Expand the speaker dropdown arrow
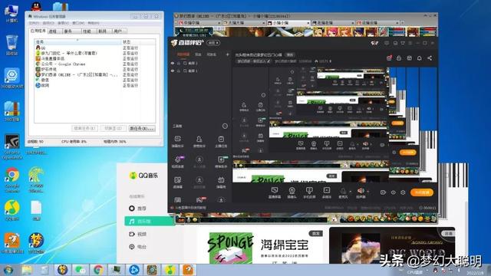This screenshot has width=491, height=276. 368,191
